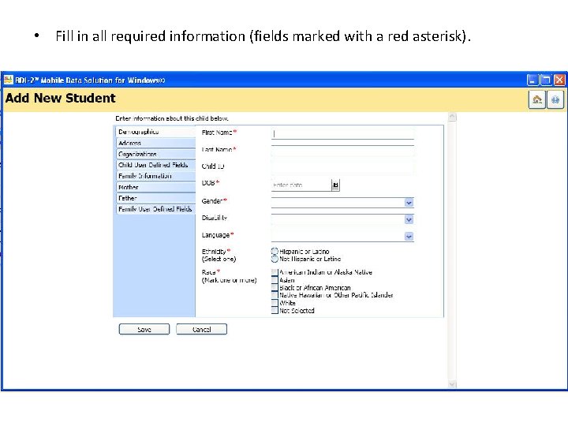Expand the Disability dropdown
The image size is (568, 426).
point(409,219)
